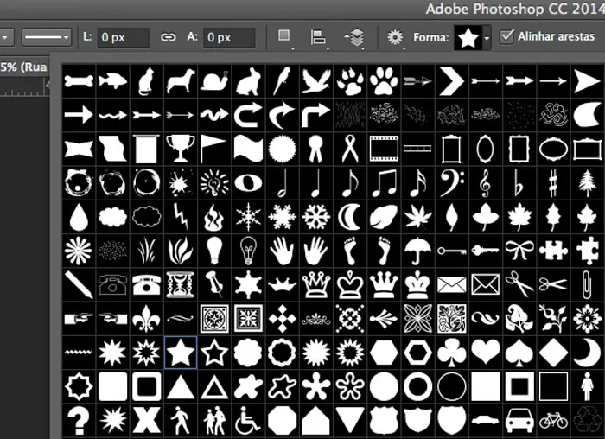
Task: Select the wheelchair accessibility shape
Action: pos(248,420)
